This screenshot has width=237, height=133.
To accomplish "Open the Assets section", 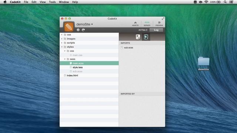I will pyautogui.click(x=135, y=24).
